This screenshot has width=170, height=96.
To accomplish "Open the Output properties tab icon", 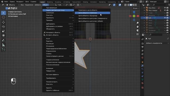I will 142,47.
